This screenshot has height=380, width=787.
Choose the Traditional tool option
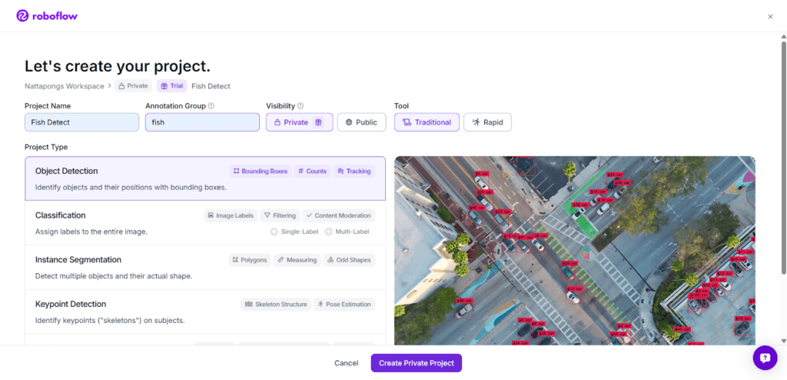[427, 122]
